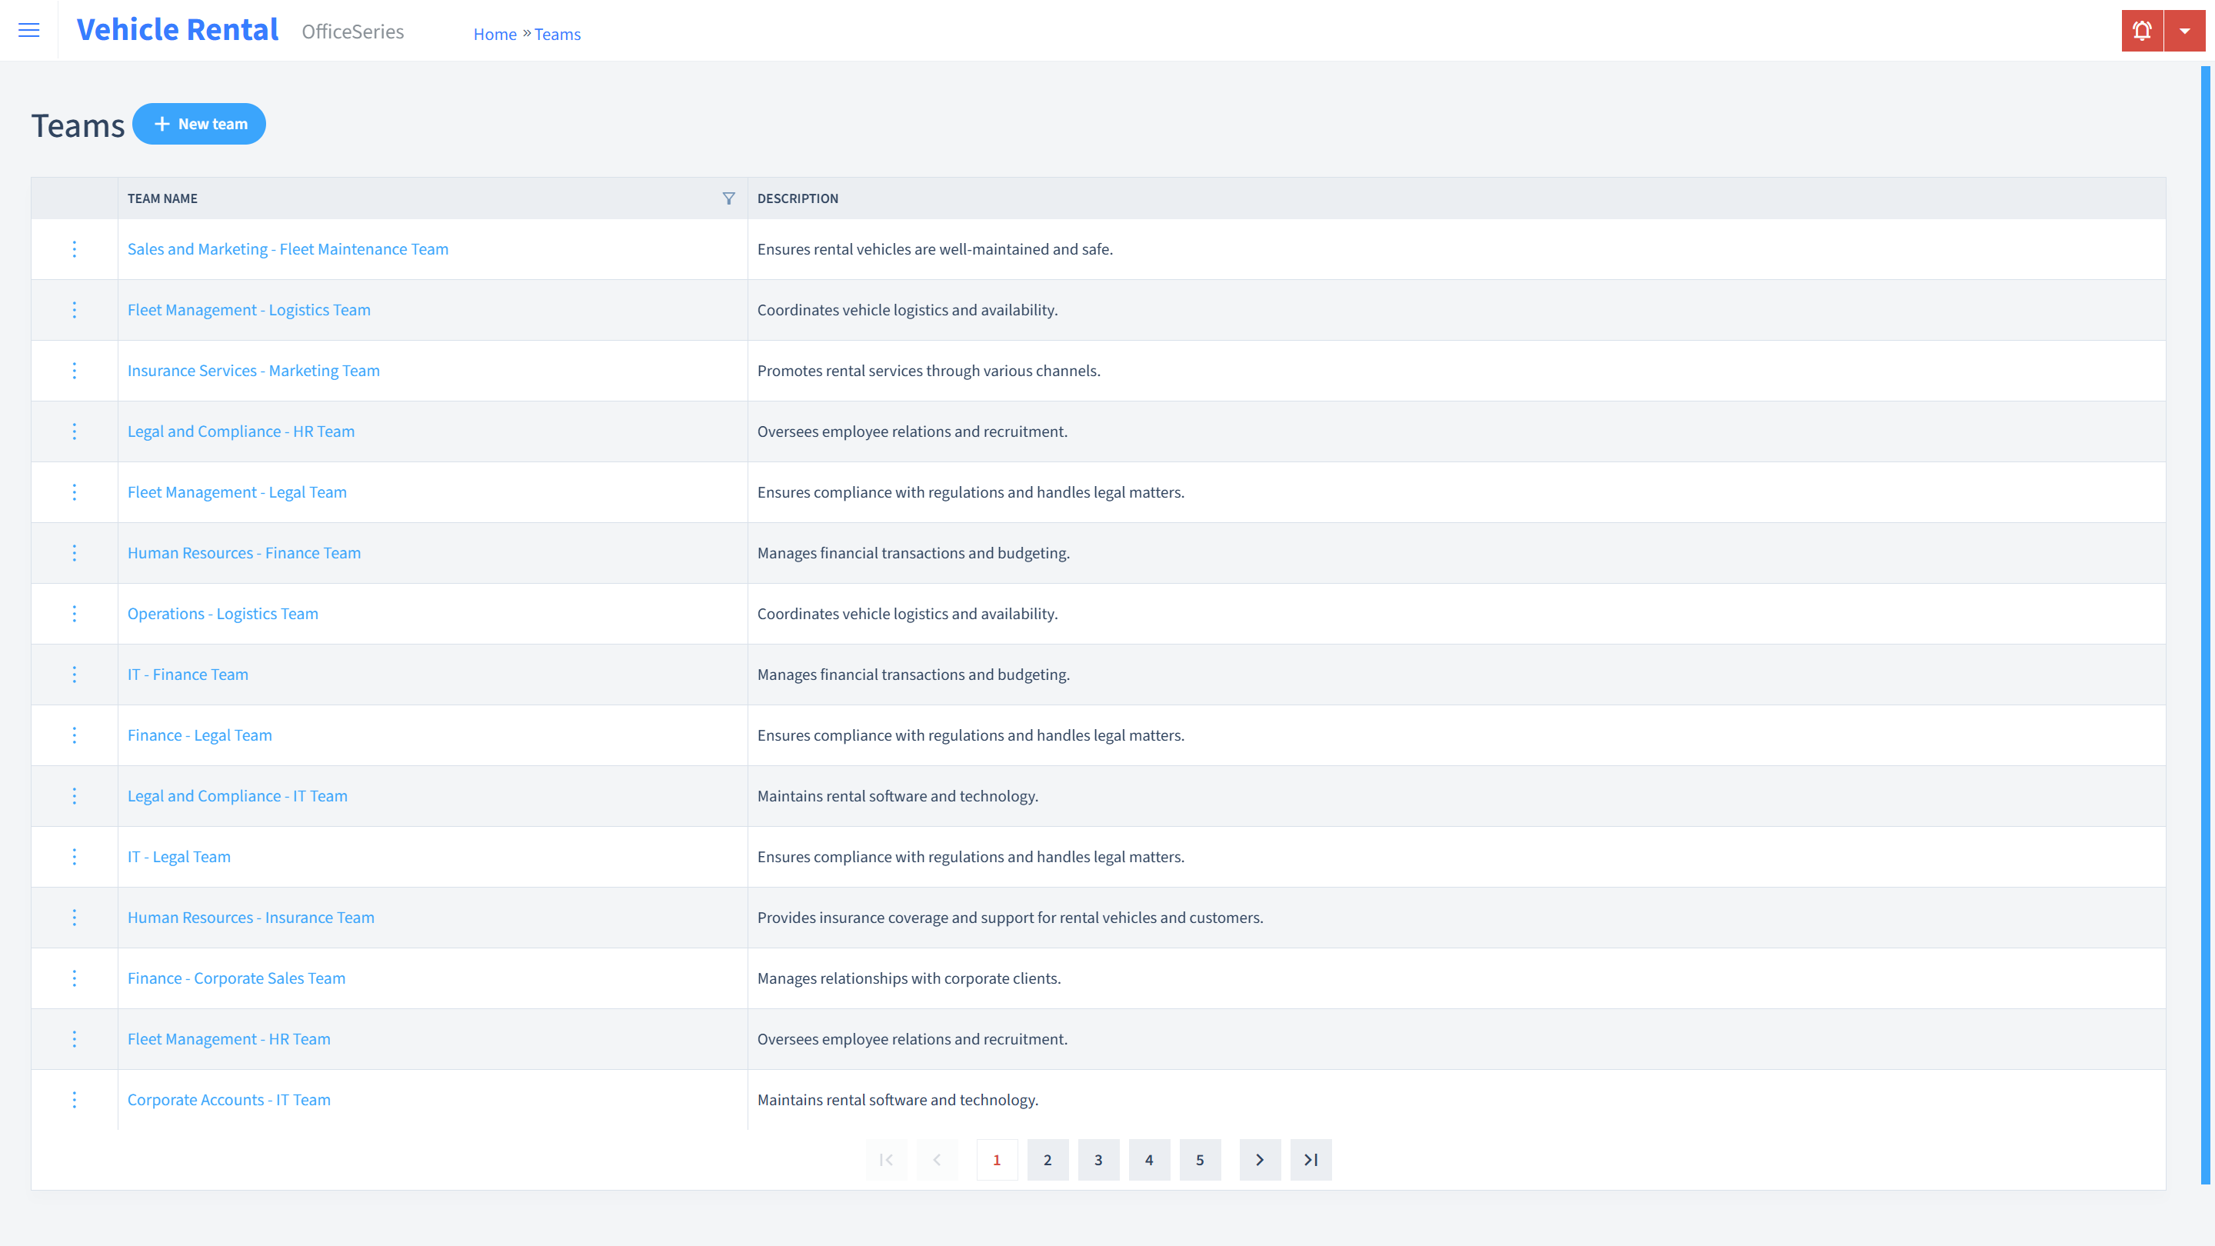Click the notification bell icon
This screenshot has width=2215, height=1246.
pyautogui.click(x=2142, y=31)
